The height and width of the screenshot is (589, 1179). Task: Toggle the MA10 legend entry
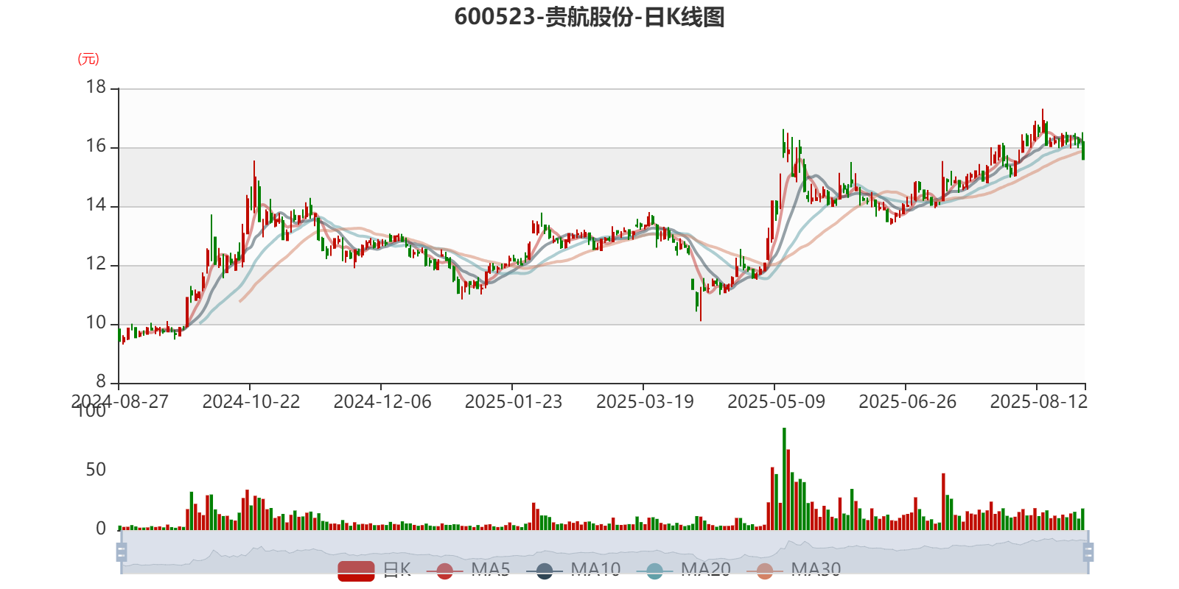(573, 571)
